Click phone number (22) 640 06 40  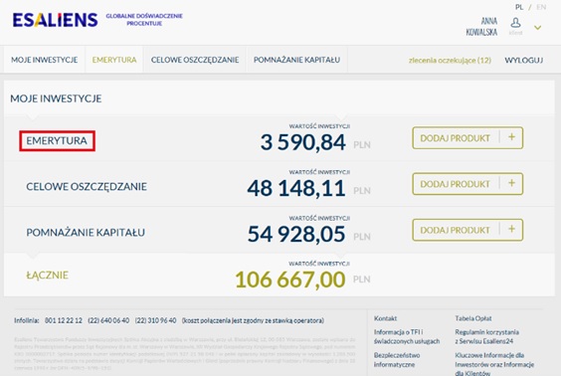[x=108, y=320]
